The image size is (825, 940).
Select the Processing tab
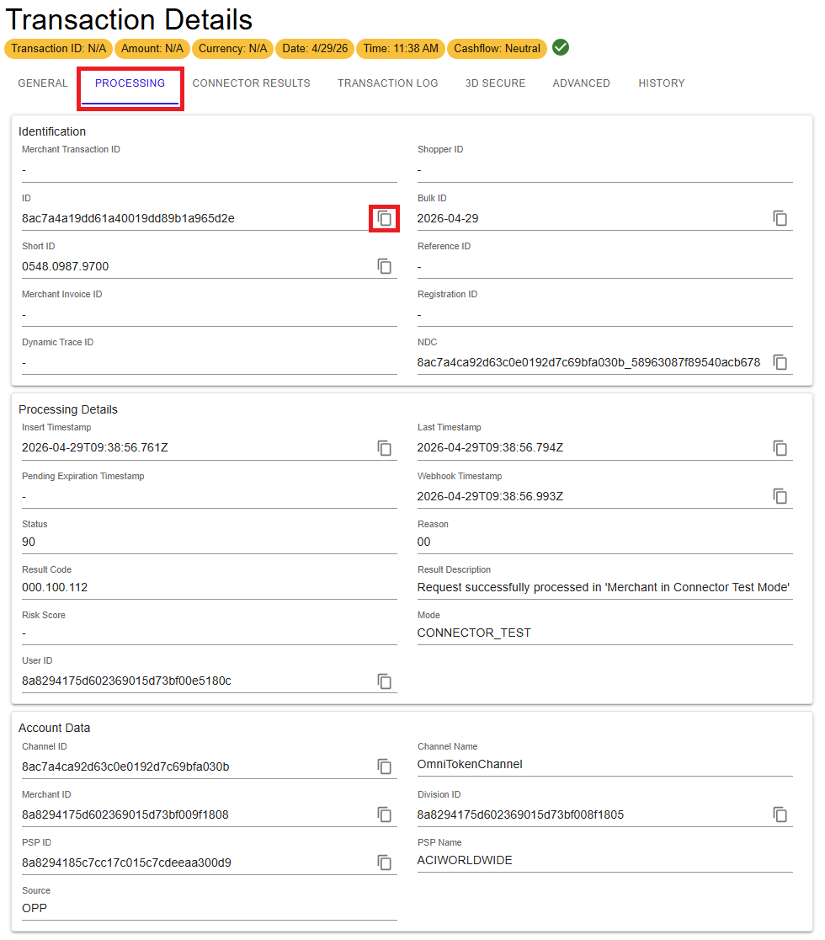pos(130,83)
